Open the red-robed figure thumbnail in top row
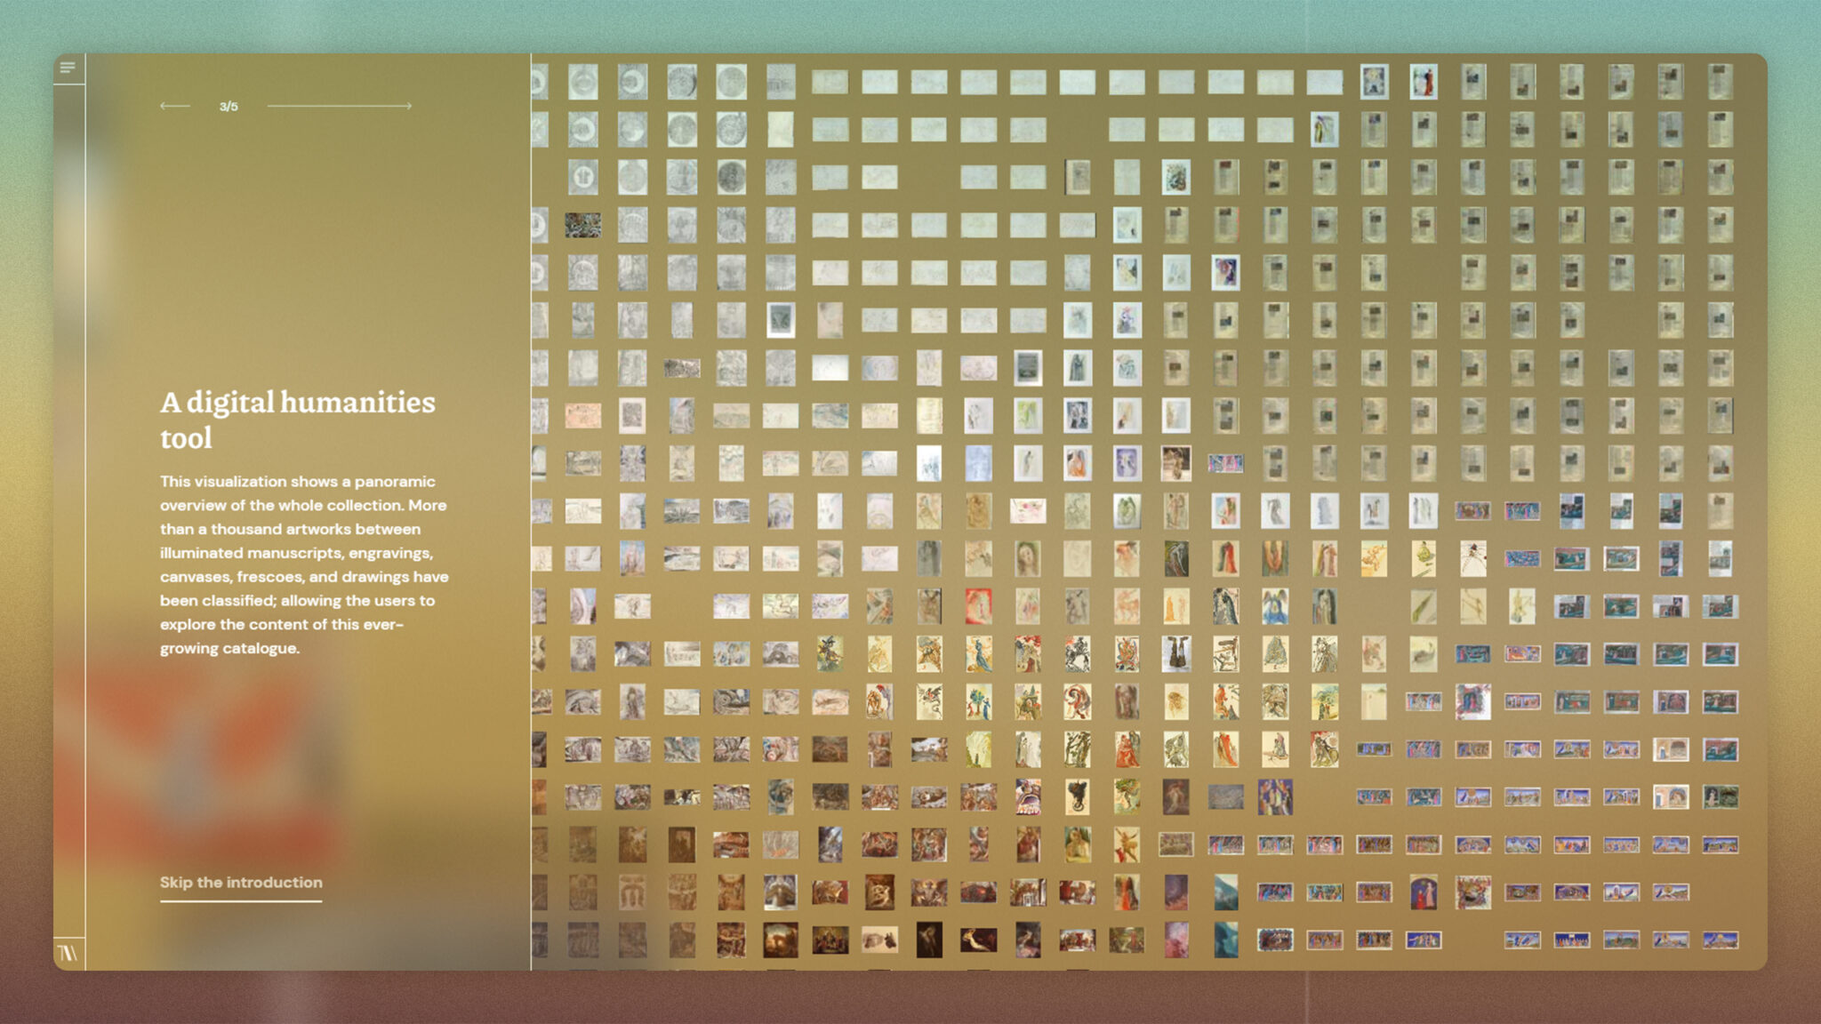 (x=1424, y=82)
